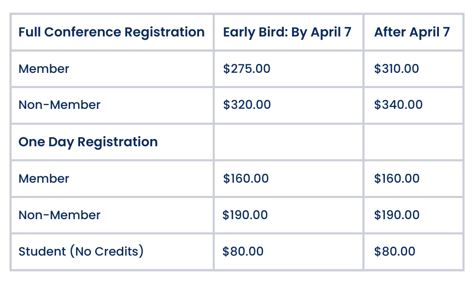
Task: Select the Early Bird: By April 7 header
Action: (x=287, y=32)
